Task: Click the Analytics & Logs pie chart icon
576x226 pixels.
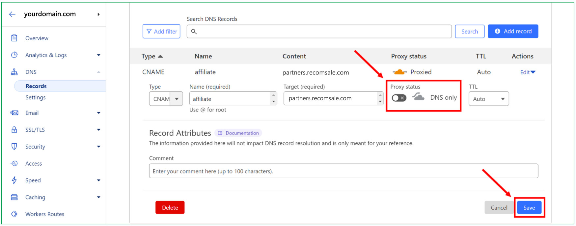Action: [x=14, y=55]
